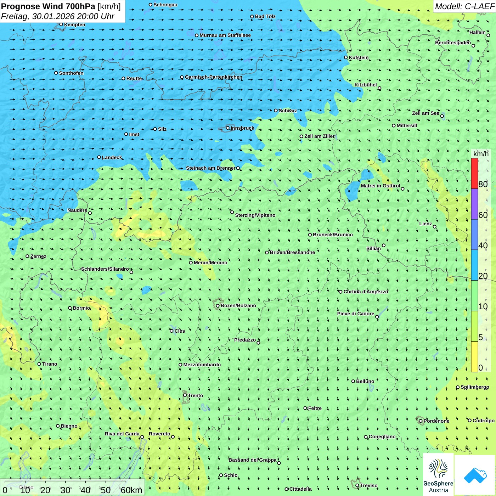Screen dimensions: 496x496
Task: Select the Kufstein label
Action: tap(359, 57)
